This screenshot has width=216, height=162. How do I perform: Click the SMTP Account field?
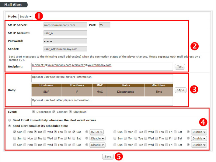[x=65, y=33]
